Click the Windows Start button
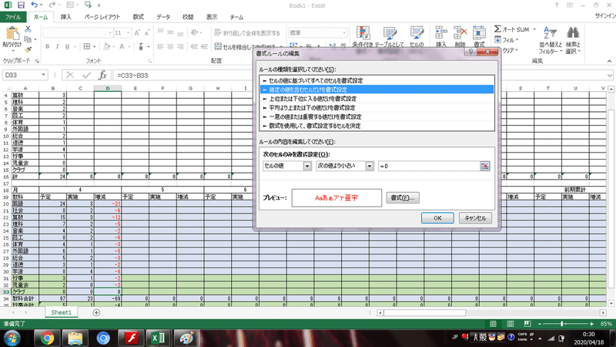The height and width of the screenshot is (347, 616). pos(12,339)
